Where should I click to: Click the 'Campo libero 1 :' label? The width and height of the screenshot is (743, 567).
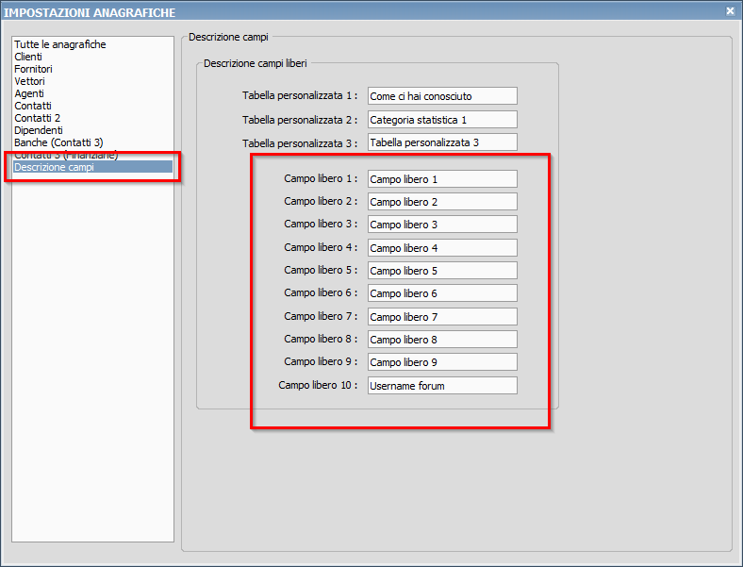[321, 178]
